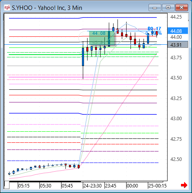This screenshot has width=192, height=193.
Task: Click the chart app icon in title bar
Action: coord(7,8)
